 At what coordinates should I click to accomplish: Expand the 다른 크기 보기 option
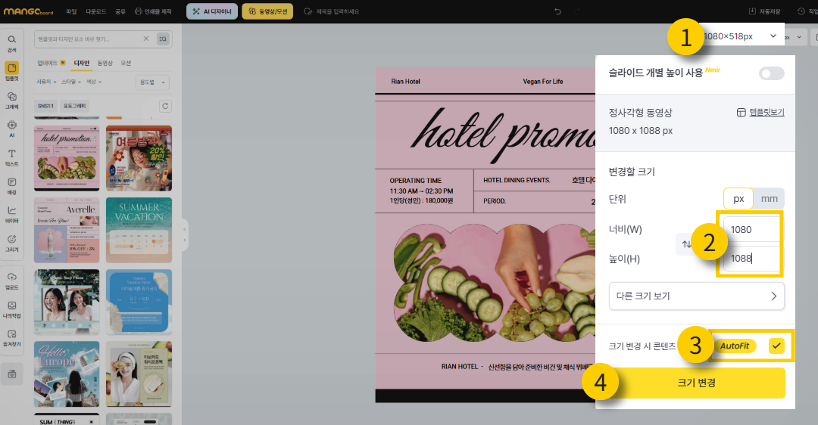pyautogui.click(x=696, y=296)
